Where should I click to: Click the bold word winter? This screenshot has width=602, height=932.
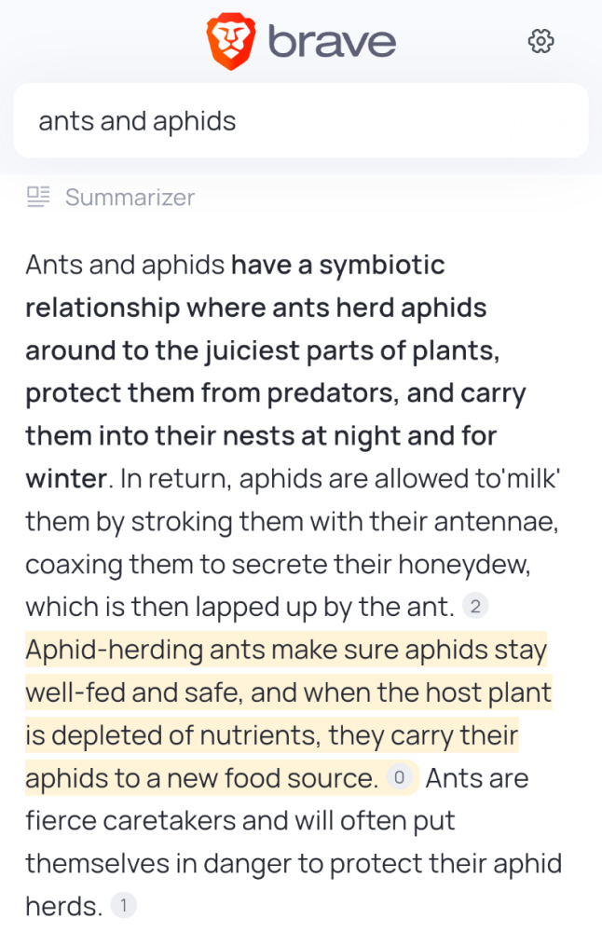(66, 478)
